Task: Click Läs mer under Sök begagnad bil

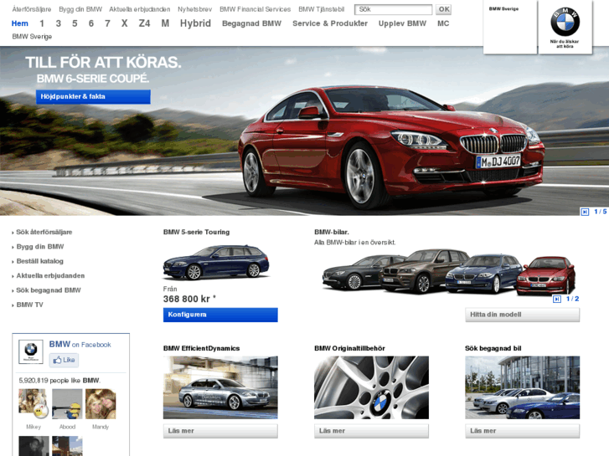Action: [x=523, y=431]
